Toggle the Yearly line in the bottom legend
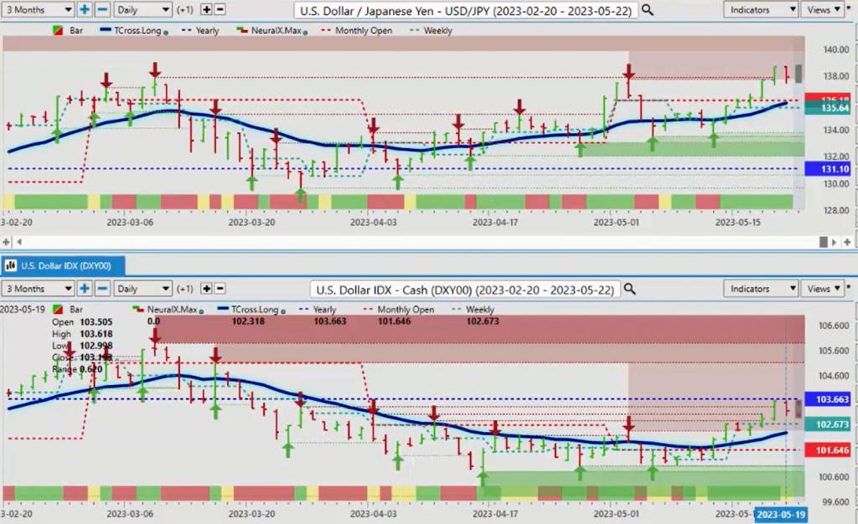Viewport: 858px width, 524px height. coord(318,309)
